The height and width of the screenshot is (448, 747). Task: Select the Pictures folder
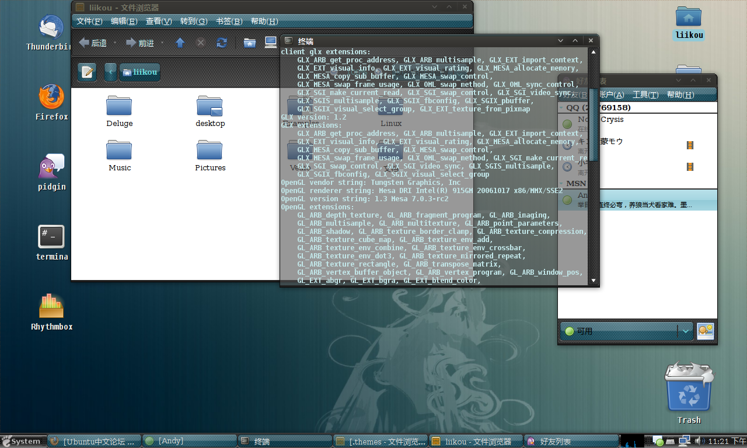click(210, 155)
